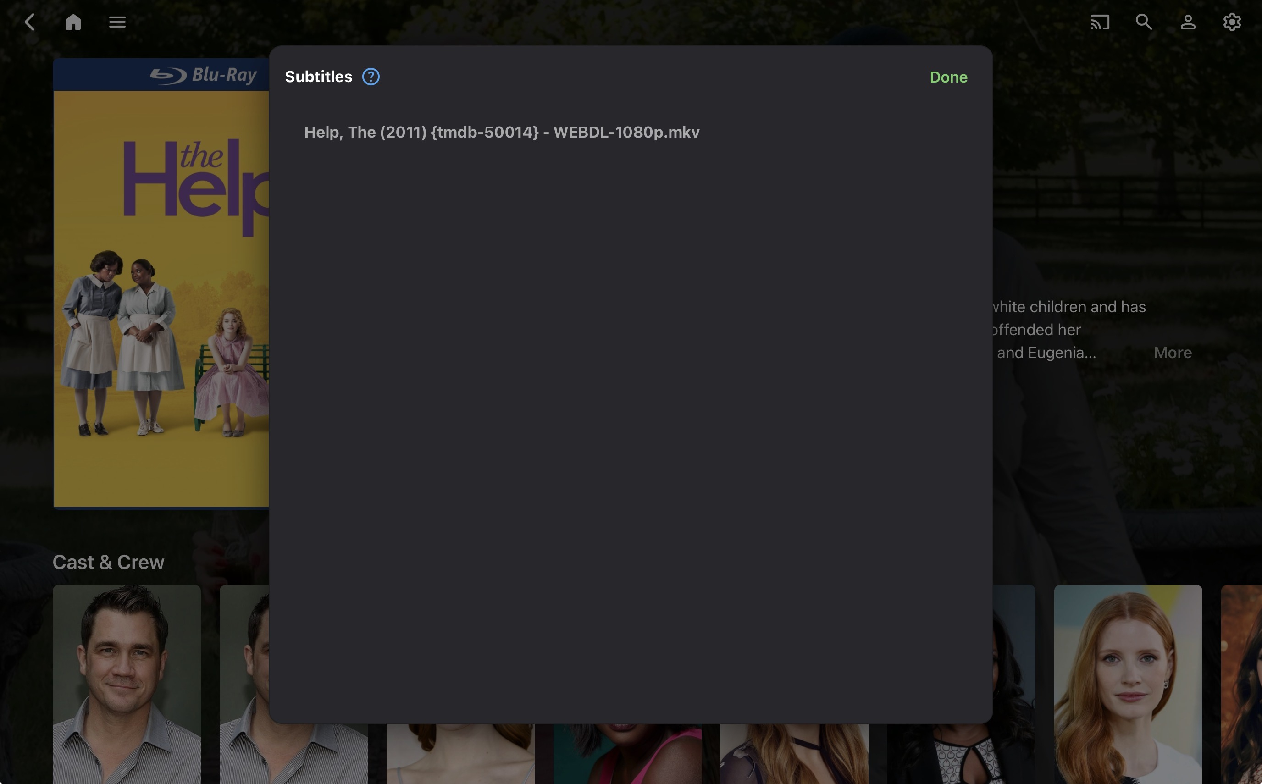Select the first man's cast portrait
Image resolution: width=1262 pixels, height=784 pixels.
(127, 685)
